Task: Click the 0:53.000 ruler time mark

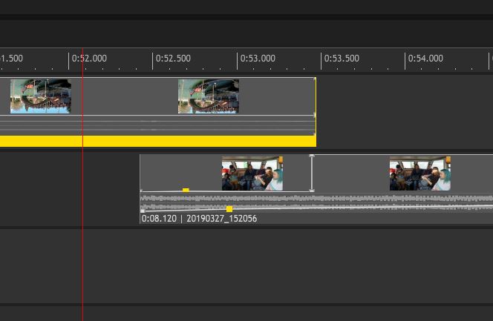Action: pyautogui.click(x=258, y=59)
